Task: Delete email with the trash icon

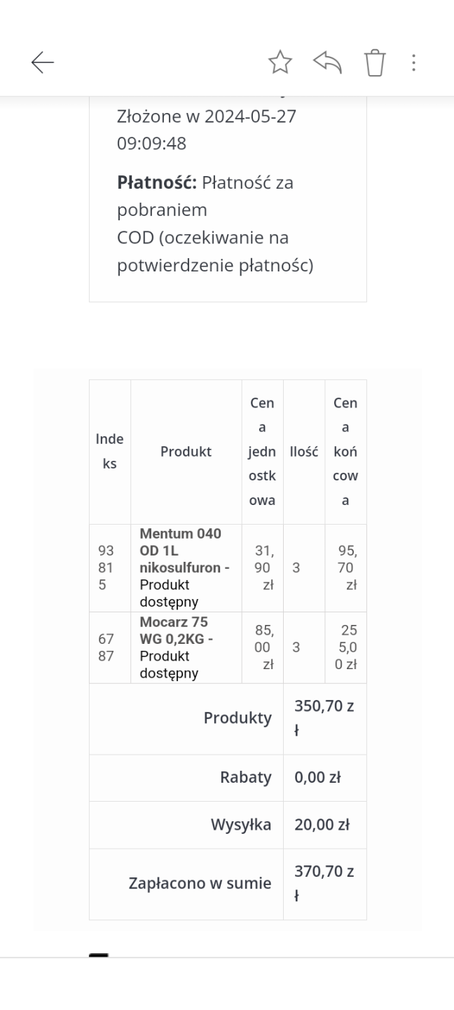Action: (x=376, y=64)
